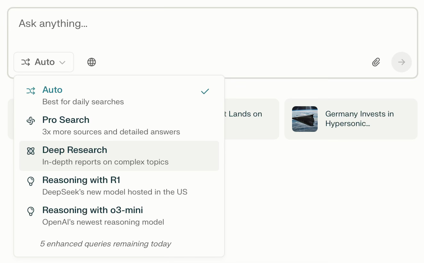The image size is (424, 263).
Task: Click the shuffle icon in mode selector button
Action: pyautogui.click(x=26, y=62)
